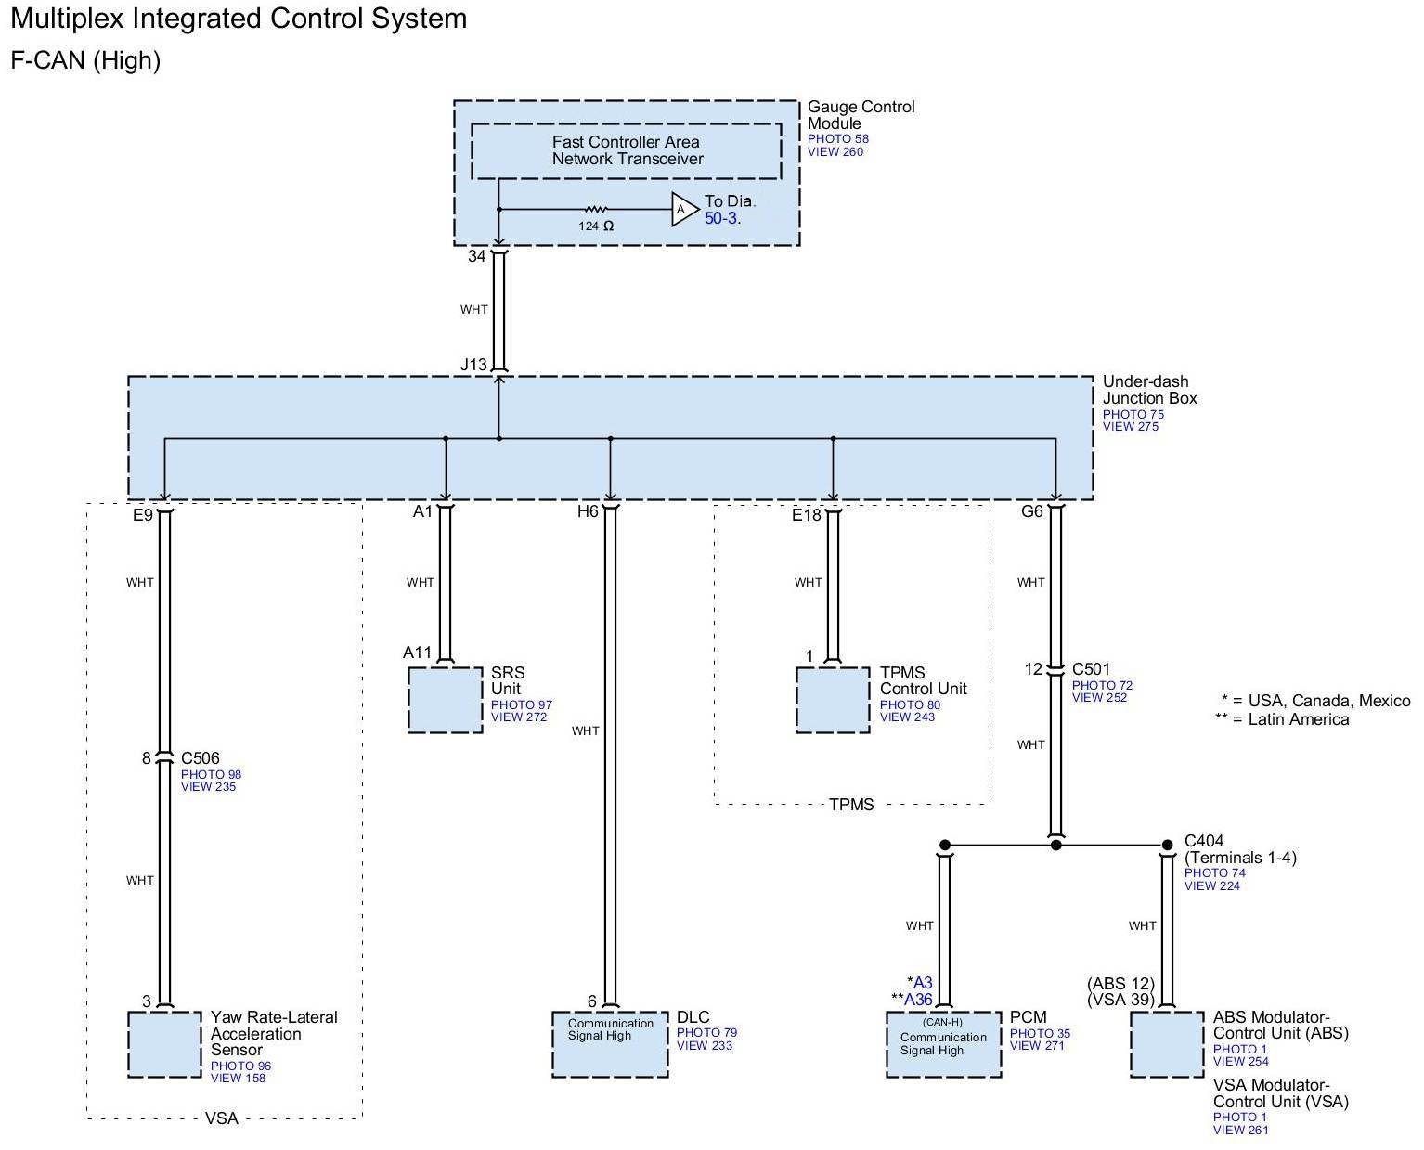This screenshot has height=1150, width=1424.
Task: Click the A36 PCM terminal link
Action: [918, 1000]
